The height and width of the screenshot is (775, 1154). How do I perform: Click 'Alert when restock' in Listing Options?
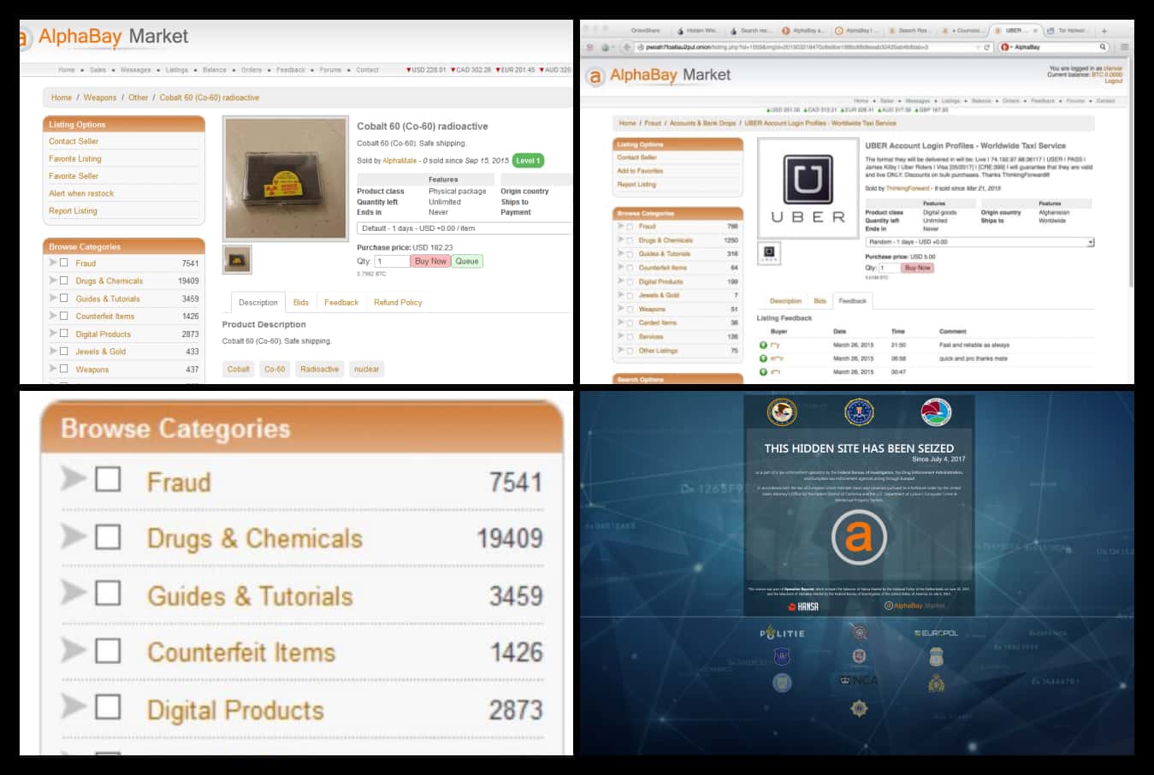pyautogui.click(x=81, y=193)
